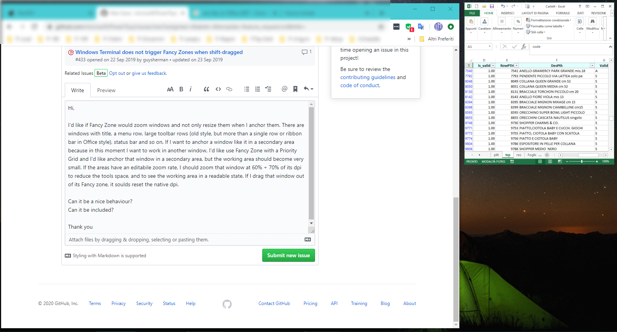Click the Insert Function fx icon in Excel

(524, 47)
